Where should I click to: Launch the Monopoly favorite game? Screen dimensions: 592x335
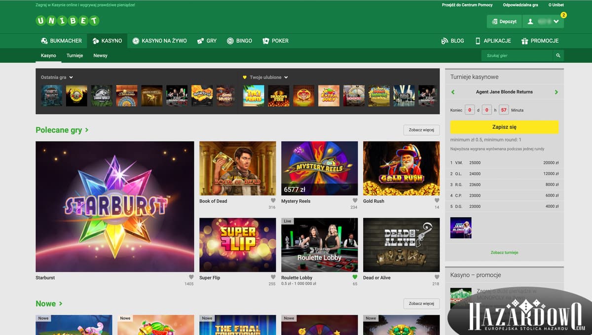tap(354, 96)
